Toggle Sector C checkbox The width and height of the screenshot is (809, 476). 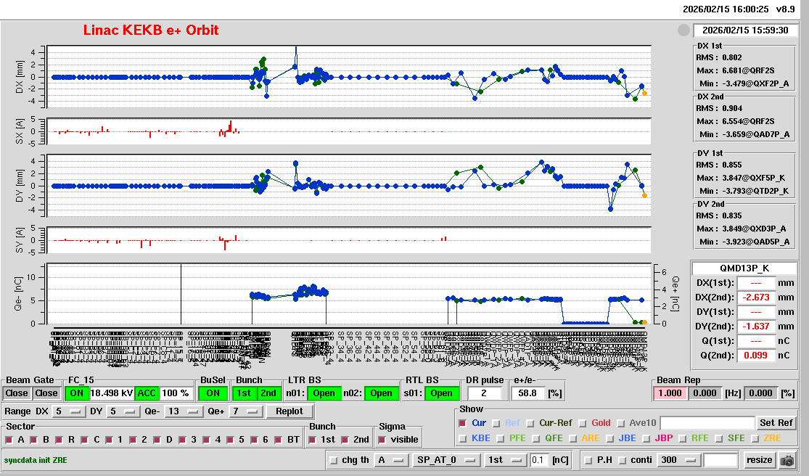[x=85, y=440]
